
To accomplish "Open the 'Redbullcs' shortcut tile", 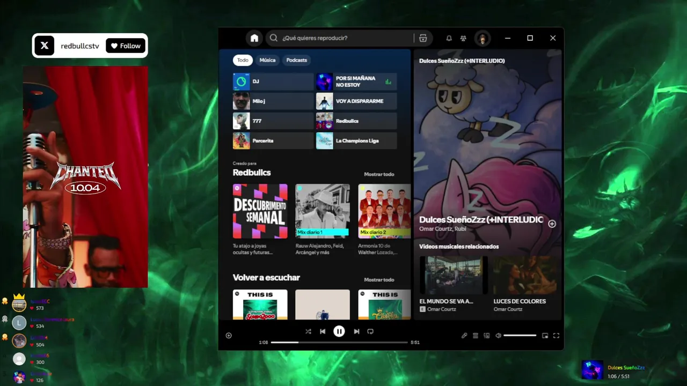I will [x=356, y=121].
